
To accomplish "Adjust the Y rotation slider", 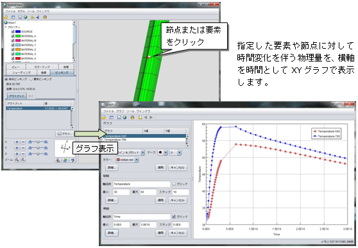I will [38, 148].
